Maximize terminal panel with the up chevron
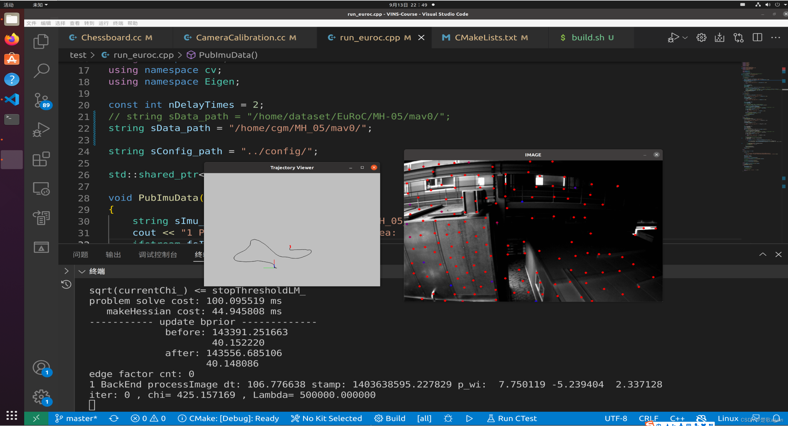The image size is (788, 426). click(x=763, y=254)
